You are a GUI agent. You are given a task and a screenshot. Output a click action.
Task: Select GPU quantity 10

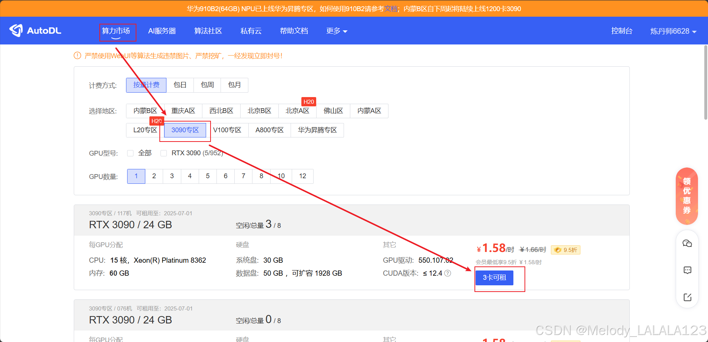point(281,176)
